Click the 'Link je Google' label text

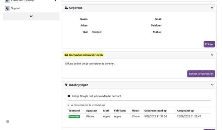click(x=97, y=96)
